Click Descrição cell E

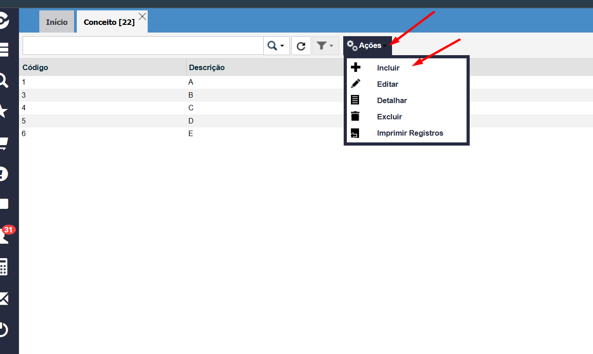click(x=191, y=134)
